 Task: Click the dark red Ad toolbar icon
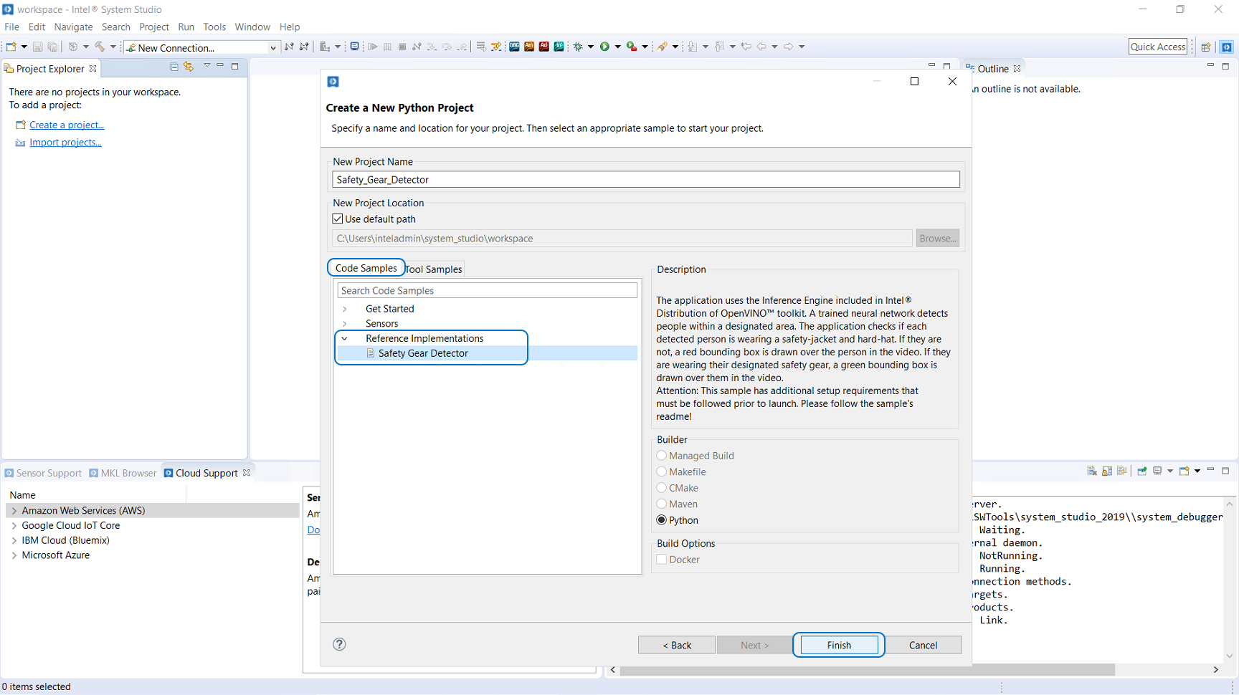tap(544, 47)
